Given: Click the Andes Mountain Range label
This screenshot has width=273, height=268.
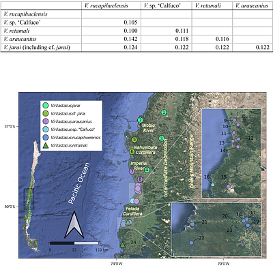Looking at the screenshot, I should tap(192, 162).
